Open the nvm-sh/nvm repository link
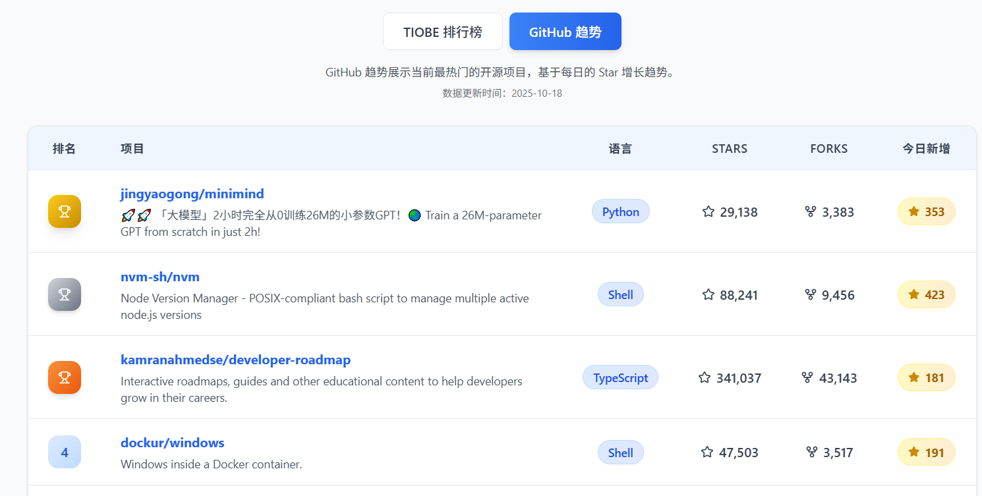The height and width of the screenshot is (496, 982). 160,277
